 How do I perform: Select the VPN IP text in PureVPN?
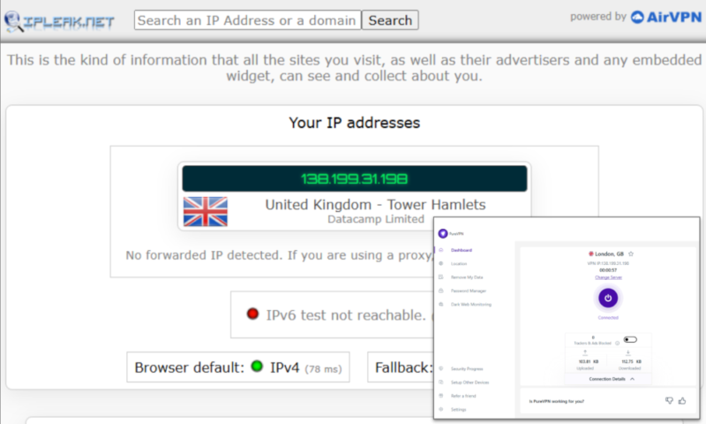tap(608, 263)
